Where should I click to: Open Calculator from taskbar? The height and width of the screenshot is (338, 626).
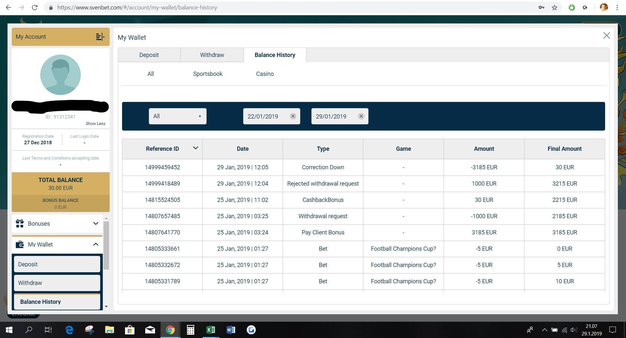coord(190,330)
